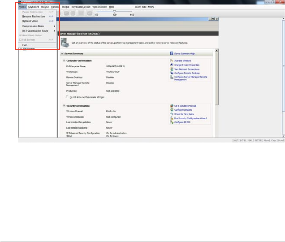The height and width of the screenshot is (242, 285).
Task: Toggle the Scroll lock status indicator
Action: [x=281, y=140]
